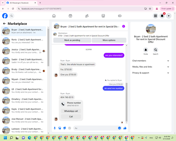Open Saabir conversation in chat list
176x141 pixels.
[24, 61]
